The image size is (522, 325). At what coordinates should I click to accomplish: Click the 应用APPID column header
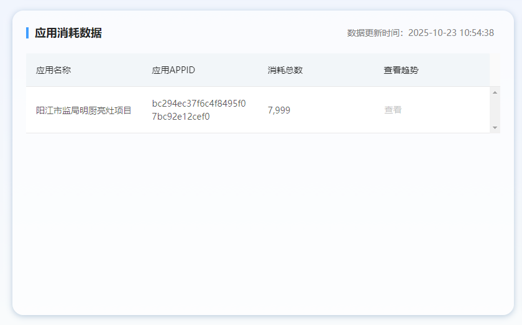click(x=173, y=70)
